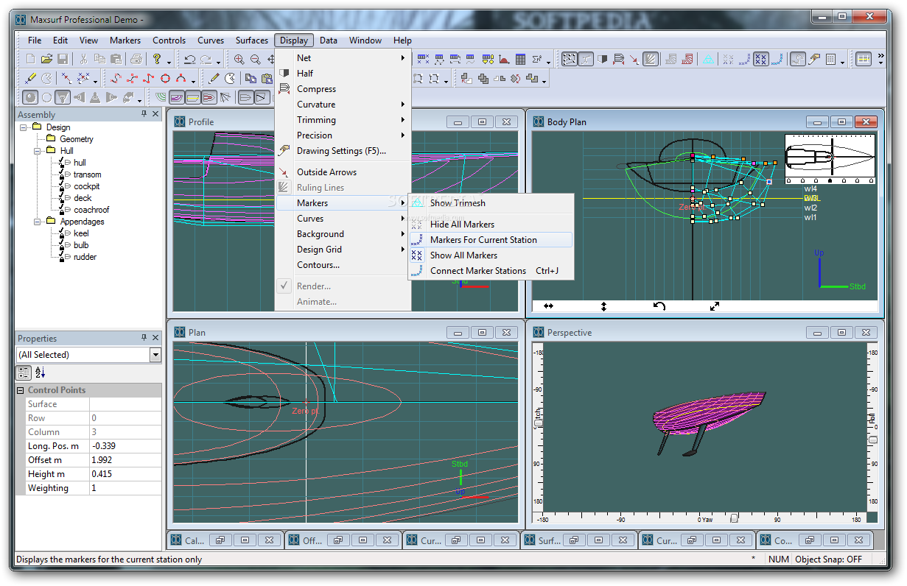This screenshot has height=586, width=907.
Task: Collapse the Appendages tree node
Action: [37, 222]
